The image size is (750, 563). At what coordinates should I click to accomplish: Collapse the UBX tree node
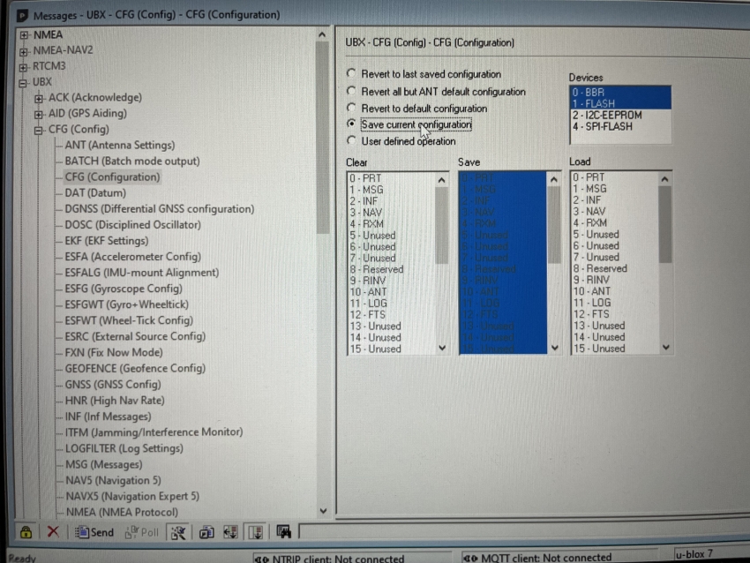tap(23, 83)
